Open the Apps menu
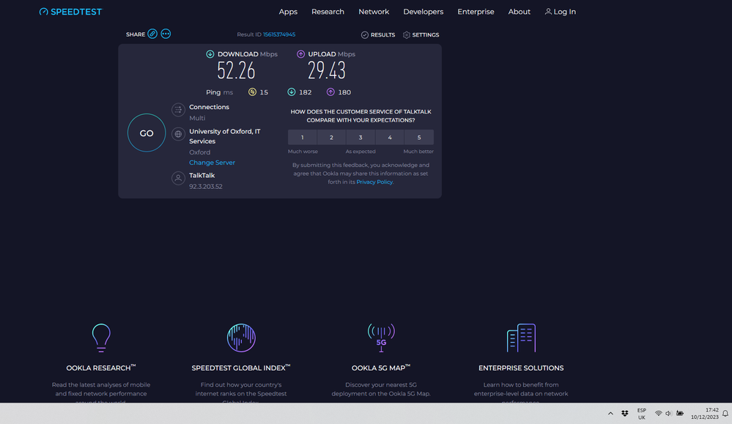Image resolution: width=732 pixels, height=424 pixels. point(288,12)
